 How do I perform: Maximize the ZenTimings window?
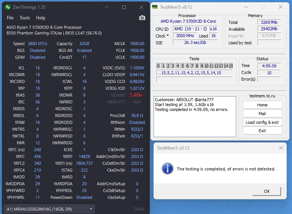(x=126, y=7)
